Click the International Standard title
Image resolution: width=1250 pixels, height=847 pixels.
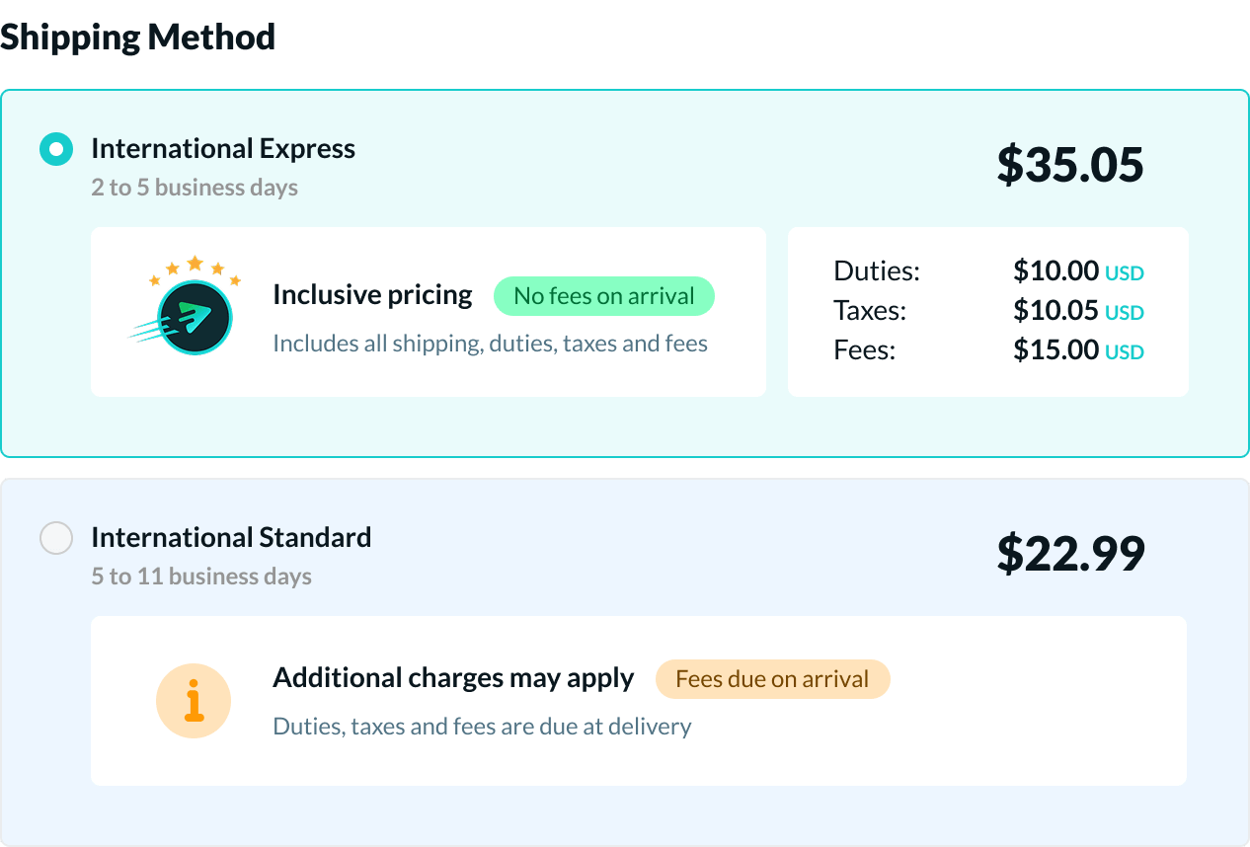coord(231,538)
